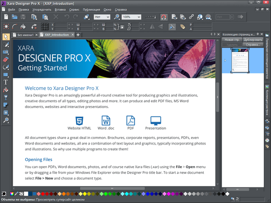Select the Transparency tool wine glass icon
This screenshot has height=203, width=271.
(6, 97)
